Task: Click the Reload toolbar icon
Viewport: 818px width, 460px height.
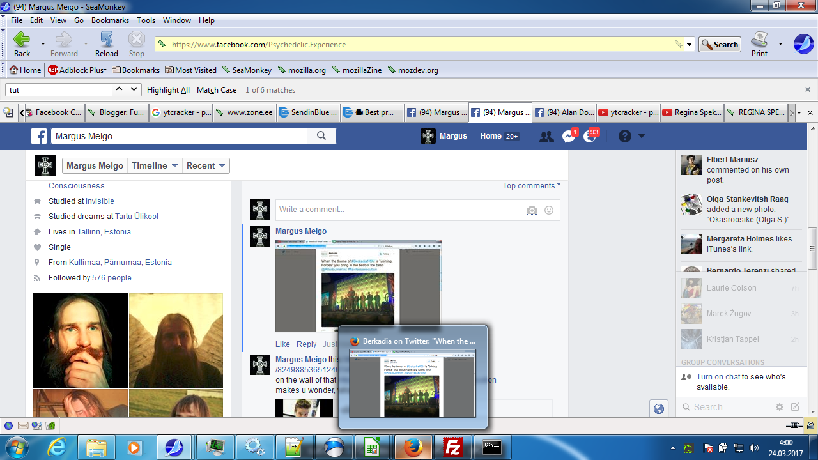Action: (x=107, y=40)
